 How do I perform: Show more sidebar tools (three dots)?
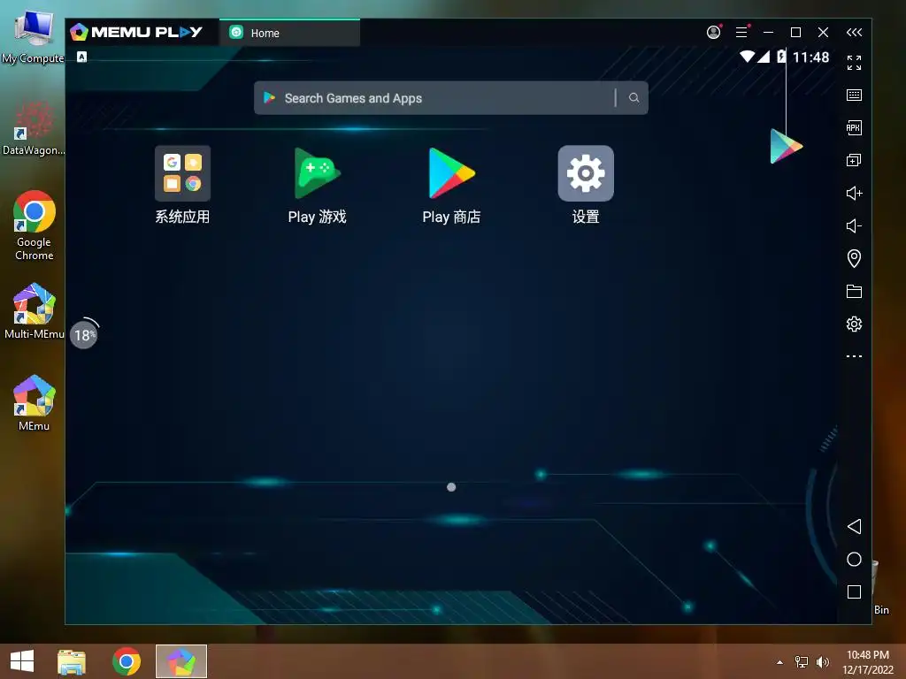pos(854,356)
